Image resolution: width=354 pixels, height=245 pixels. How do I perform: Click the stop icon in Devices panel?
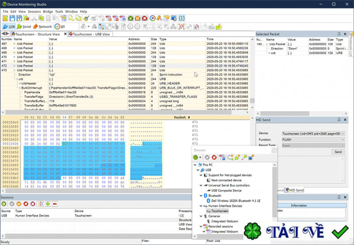click(214, 157)
